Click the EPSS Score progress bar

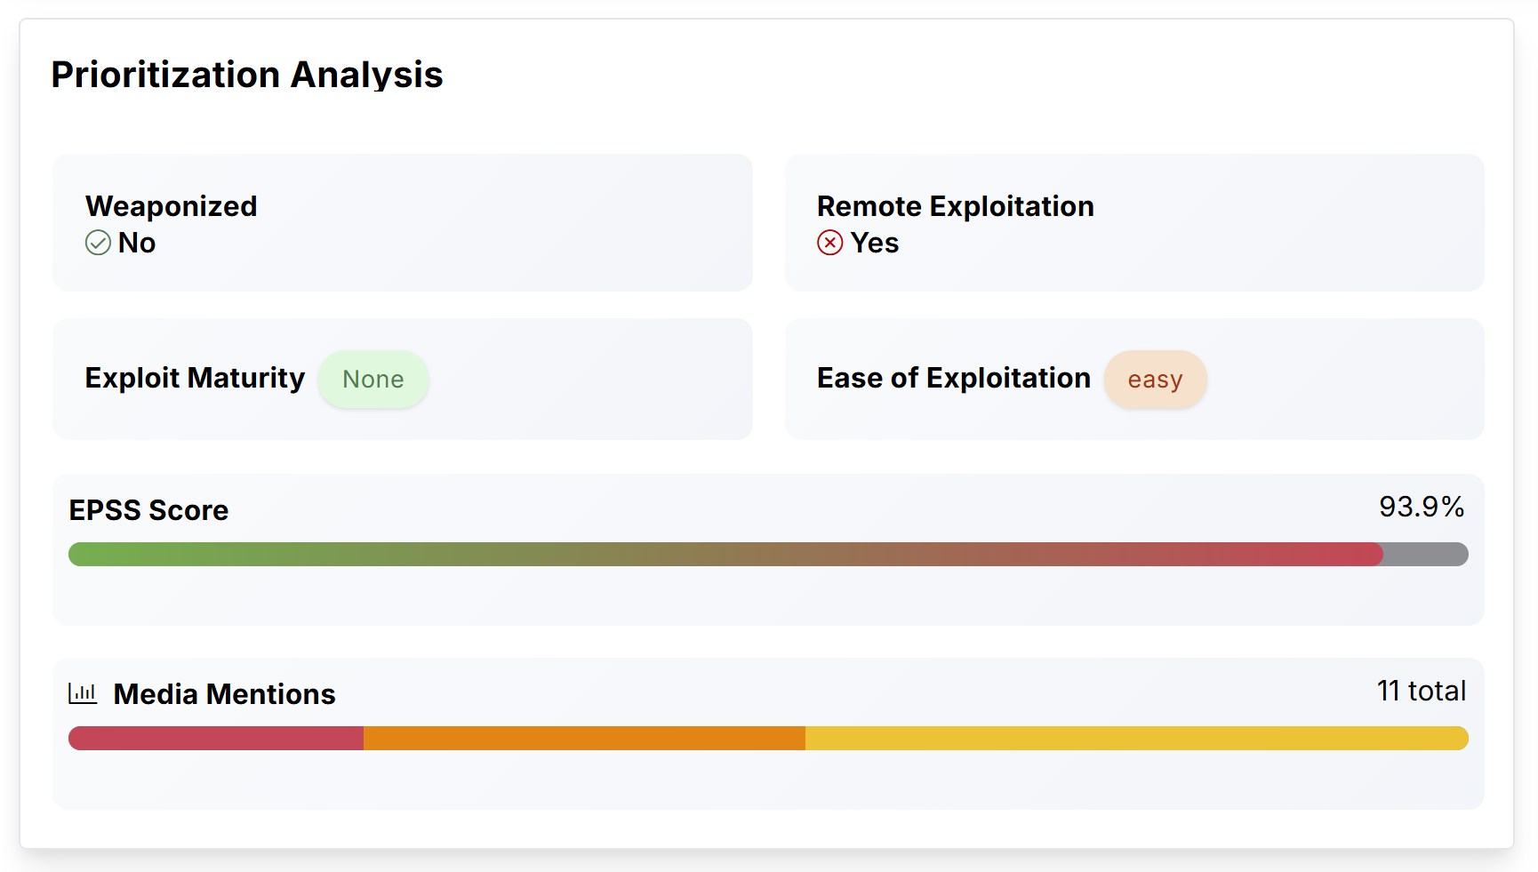tap(769, 554)
